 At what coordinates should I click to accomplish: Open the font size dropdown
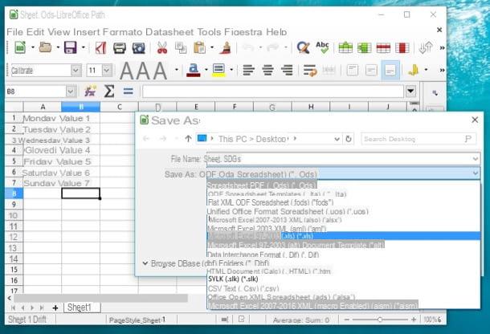pyautogui.click(x=107, y=71)
